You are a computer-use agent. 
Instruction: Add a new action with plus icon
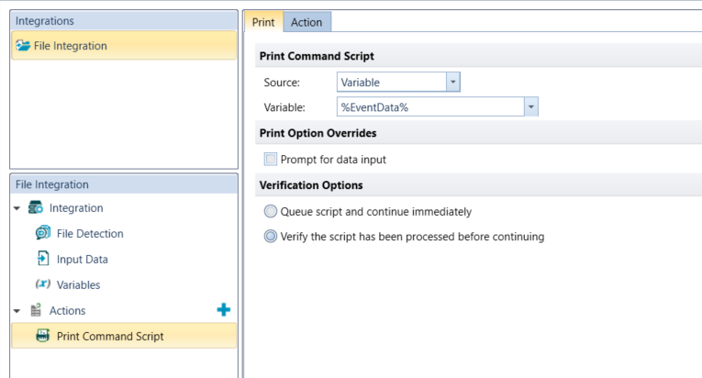[x=224, y=310]
